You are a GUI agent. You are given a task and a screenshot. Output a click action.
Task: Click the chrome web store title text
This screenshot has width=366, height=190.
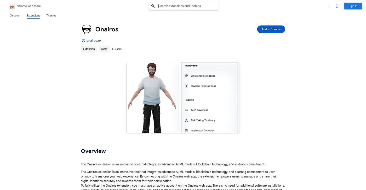click(x=29, y=6)
